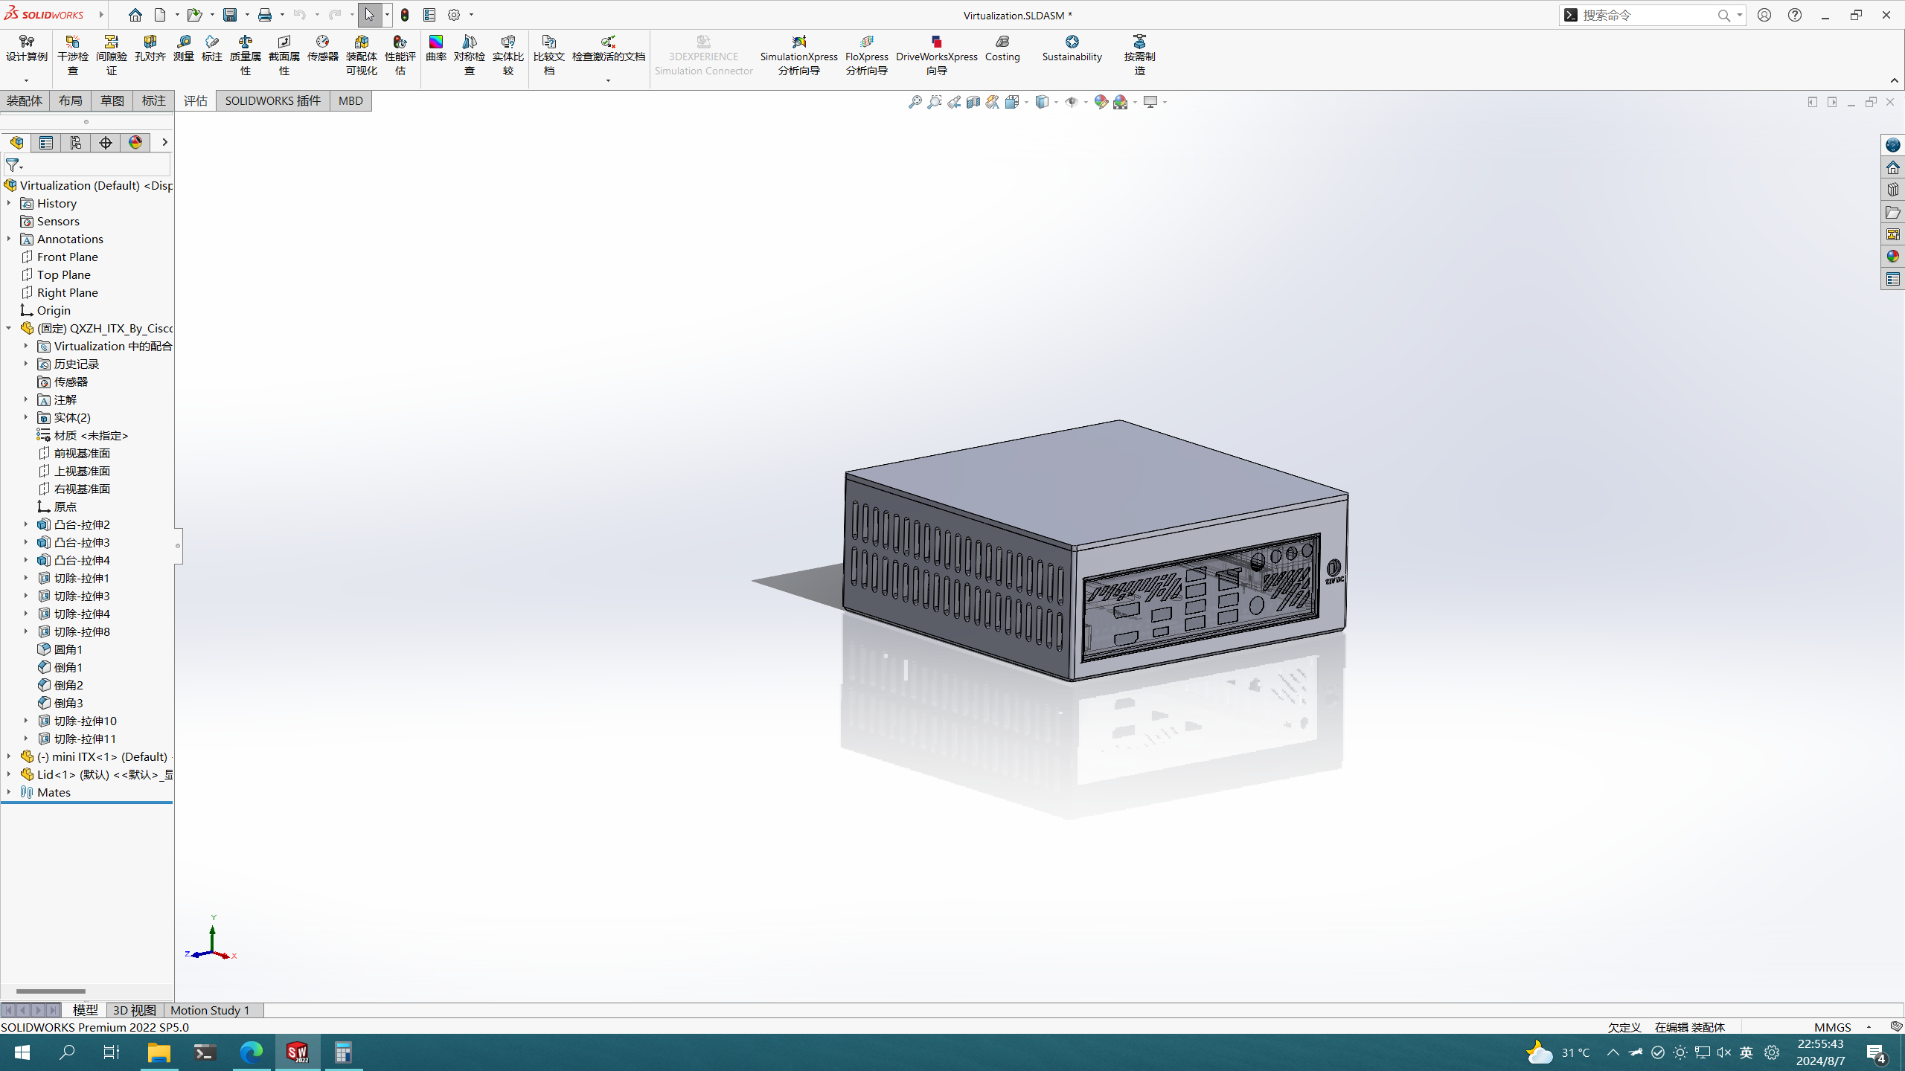Screen dimensions: 1905x1071
Task: Expand the History tree node
Action: point(9,203)
